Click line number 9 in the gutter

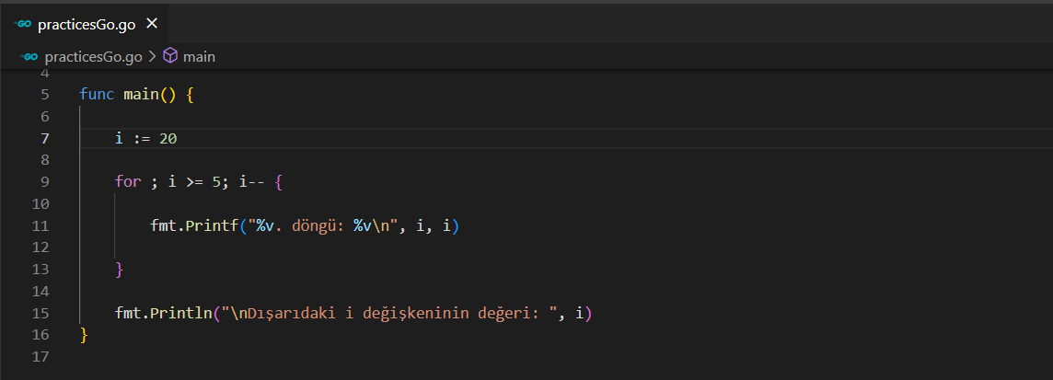pos(45,182)
